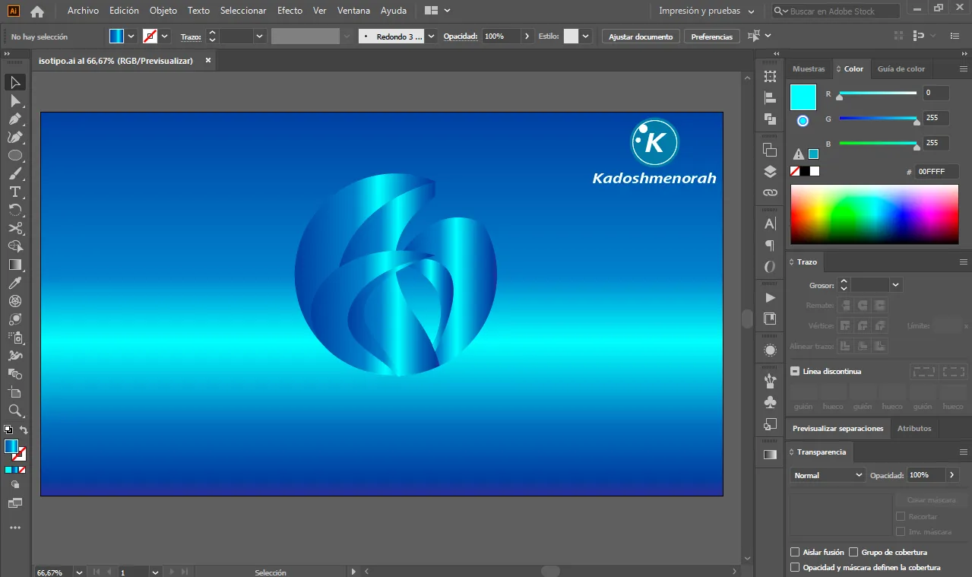Click the Preferencias button
Image resolution: width=972 pixels, height=577 pixels.
click(712, 36)
